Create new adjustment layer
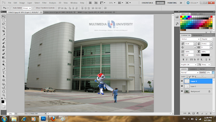 (198, 113)
